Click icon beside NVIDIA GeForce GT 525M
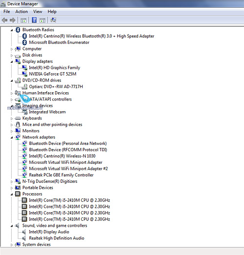The width and height of the screenshot is (244, 255). [24, 74]
